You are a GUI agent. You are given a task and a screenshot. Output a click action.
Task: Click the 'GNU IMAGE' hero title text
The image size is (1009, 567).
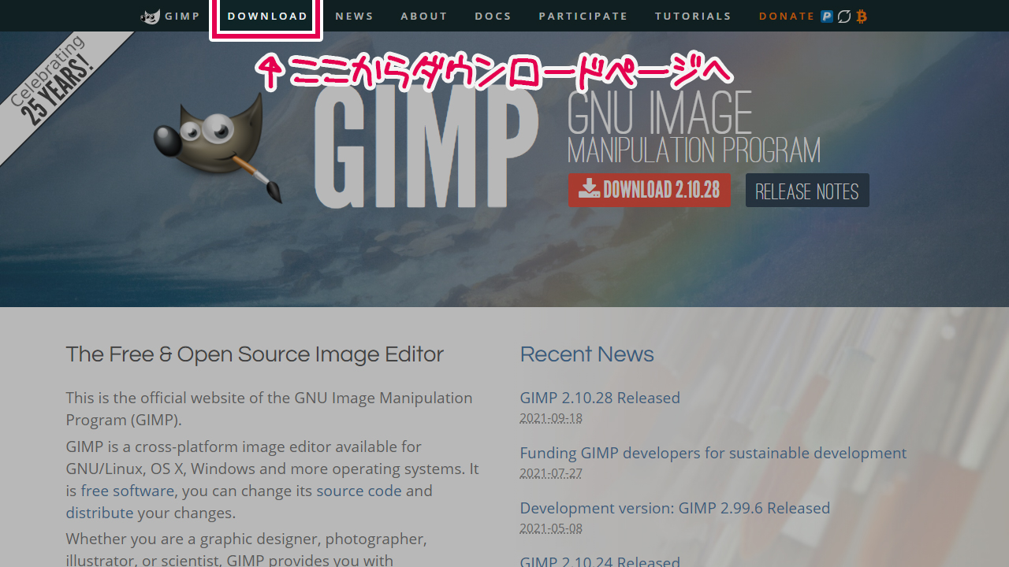point(660,113)
